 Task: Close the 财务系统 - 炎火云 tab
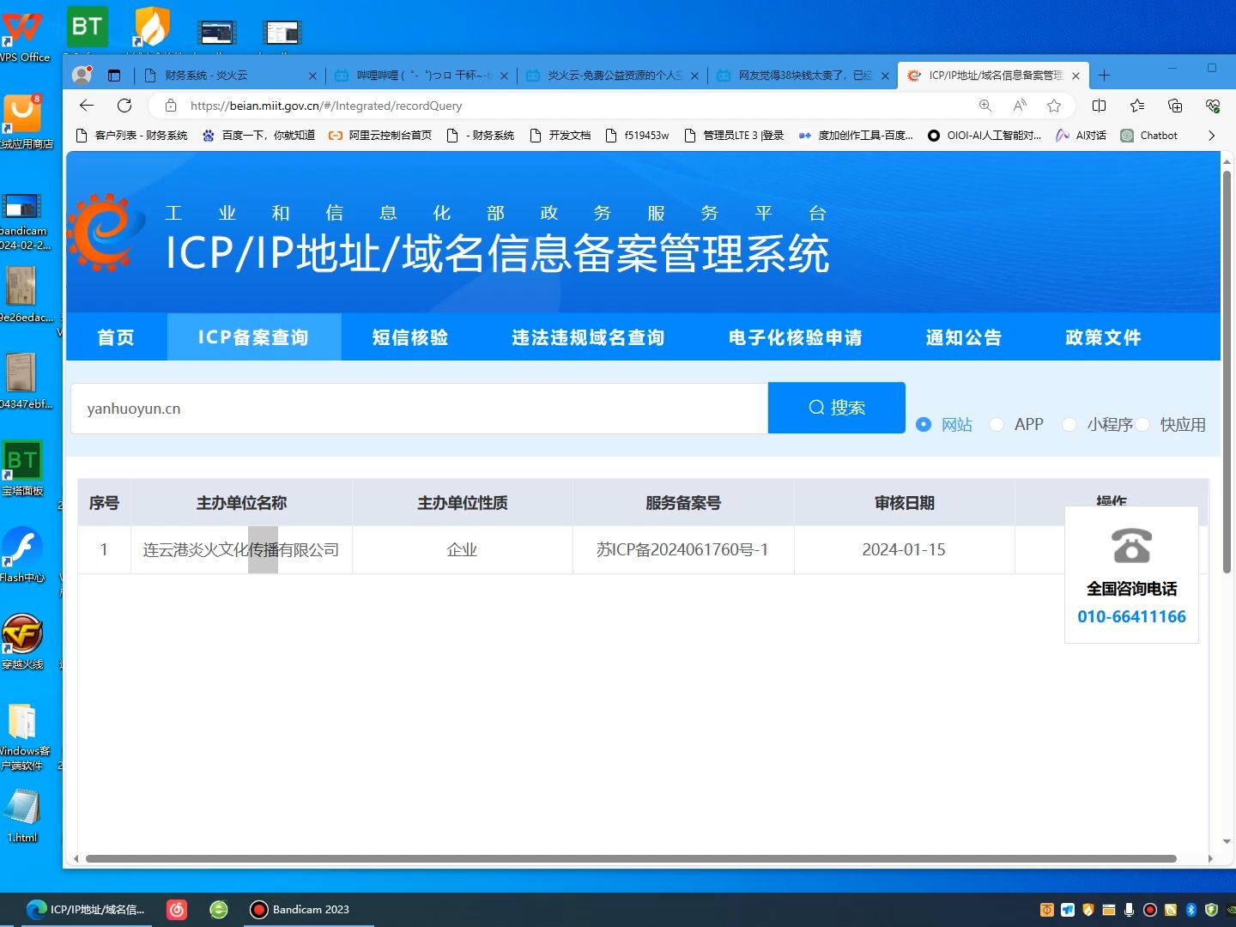click(x=312, y=76)
